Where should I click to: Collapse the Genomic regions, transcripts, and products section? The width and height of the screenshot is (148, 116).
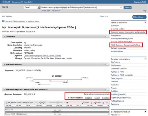tap(4, 89)
